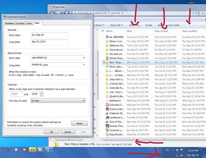Select the Work-Jobs-... file icon
Image resolution: width=206 pixels, height=158 pixels.
click(107, 67)
